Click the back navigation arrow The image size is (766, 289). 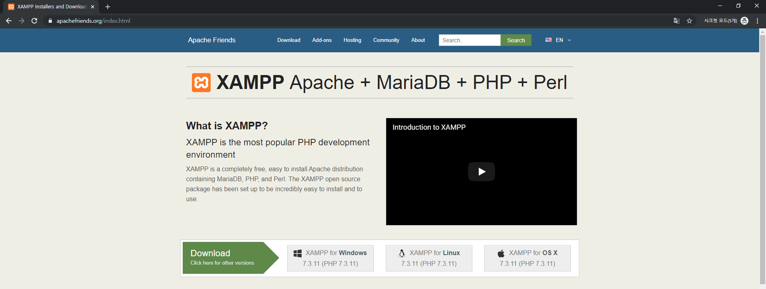9,21
